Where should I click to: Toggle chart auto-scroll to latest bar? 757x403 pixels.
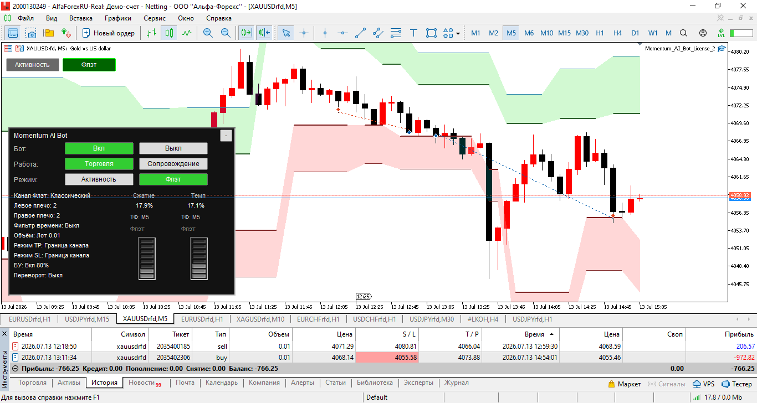click(x=246, y=33)
